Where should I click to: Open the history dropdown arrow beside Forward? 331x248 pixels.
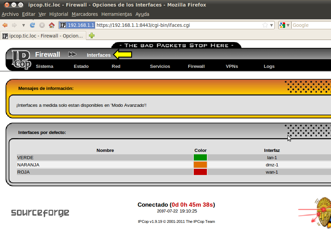pos(23,25)
